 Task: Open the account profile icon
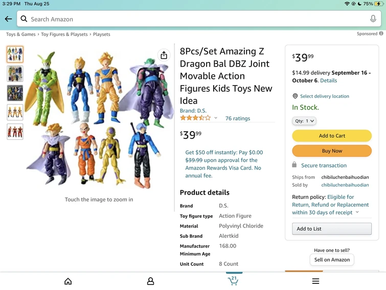pos(150,281)
